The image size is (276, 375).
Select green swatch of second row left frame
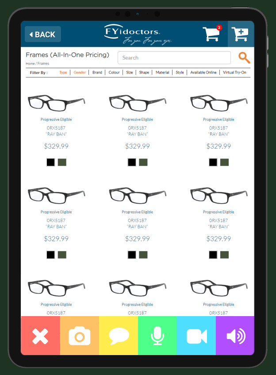[62, 255]
